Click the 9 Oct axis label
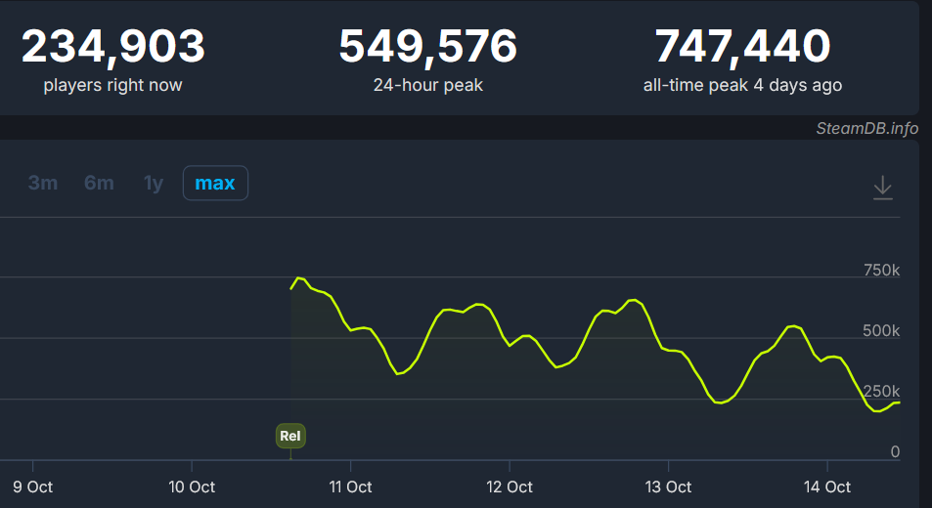This screenshot has width=932, height=508. (x=32, y=487)
